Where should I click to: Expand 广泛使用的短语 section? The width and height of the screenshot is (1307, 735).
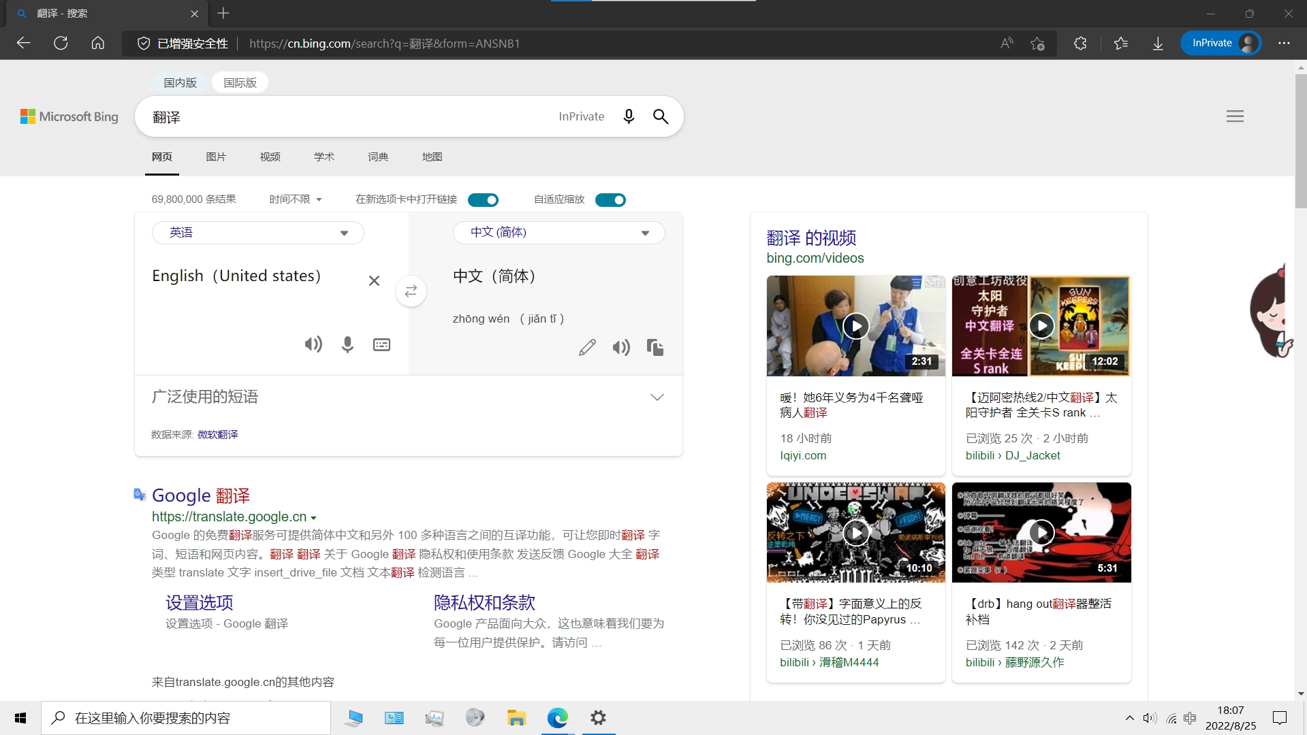click(x=409, y=397)
